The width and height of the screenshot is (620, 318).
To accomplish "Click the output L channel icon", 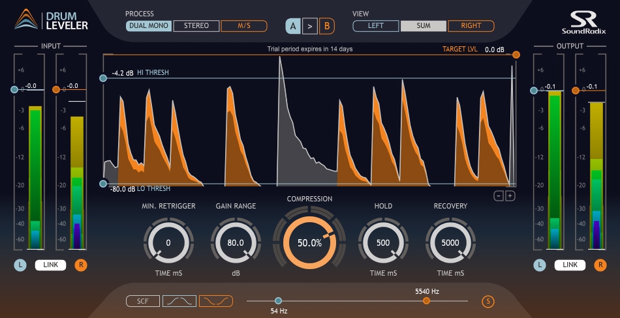I will [x=539, y=265].
